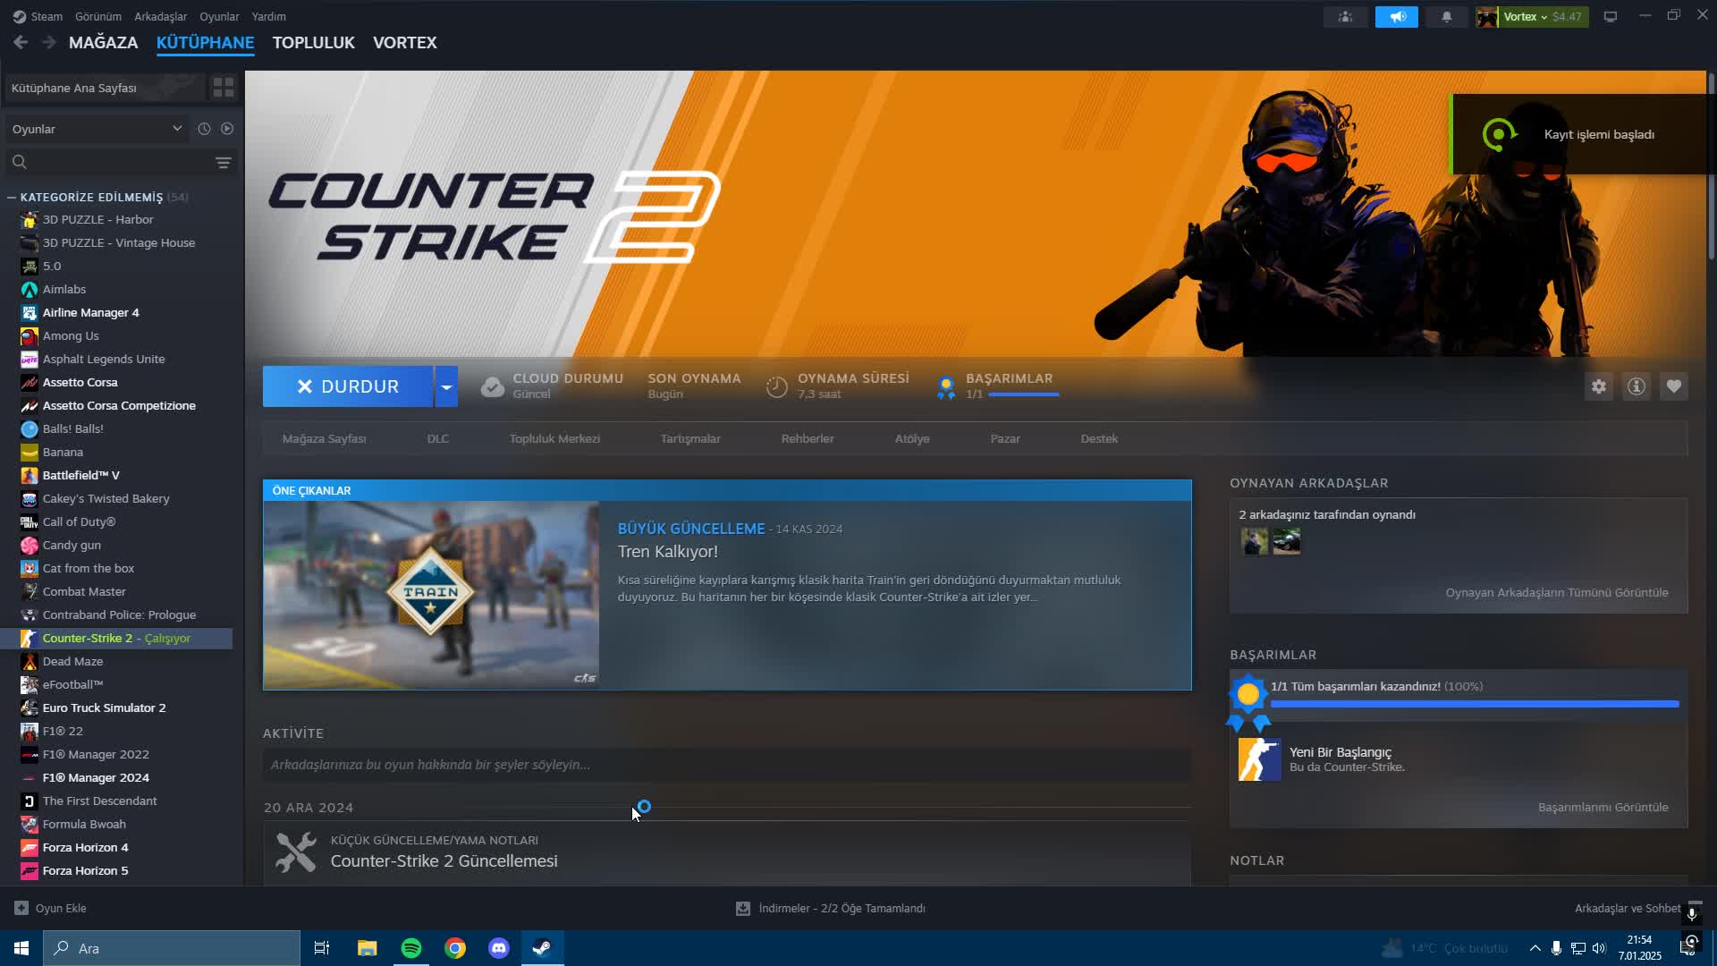The height and width of the screenshot is (966, 1717).
Task: Click the game info icon
Action: tap(1636, 386)
